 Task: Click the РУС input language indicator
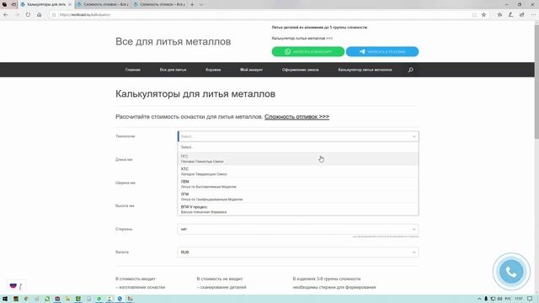click(x=508, y=299)
